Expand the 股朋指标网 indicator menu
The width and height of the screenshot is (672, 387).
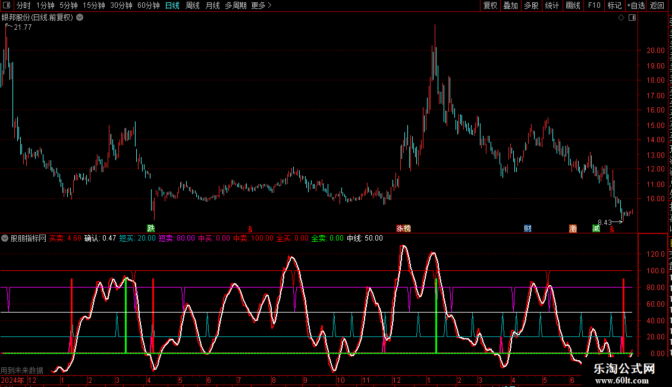point(5,238)
